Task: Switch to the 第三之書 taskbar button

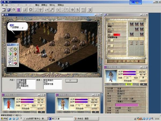Action: point(61,119)
